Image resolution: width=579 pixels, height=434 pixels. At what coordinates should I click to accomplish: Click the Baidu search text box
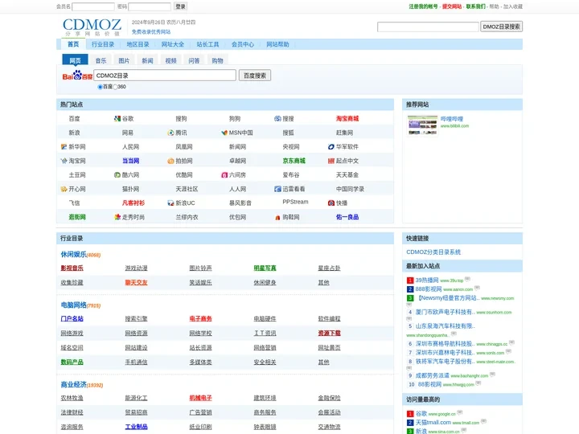tap(165, 76)
